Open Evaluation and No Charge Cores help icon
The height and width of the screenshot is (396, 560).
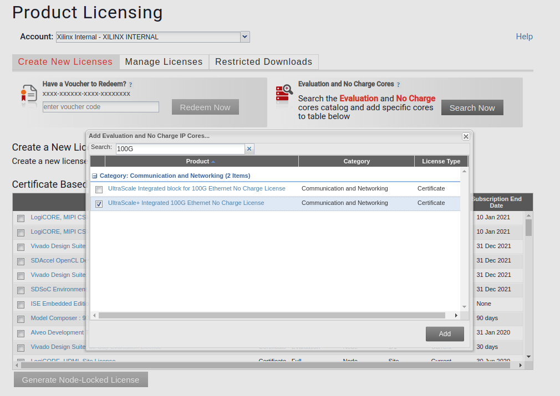tap(398, 85)
